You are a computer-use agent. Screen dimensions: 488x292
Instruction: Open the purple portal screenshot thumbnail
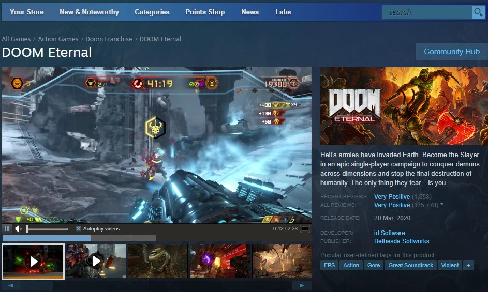pyautogui.click(x=220, y=261)
